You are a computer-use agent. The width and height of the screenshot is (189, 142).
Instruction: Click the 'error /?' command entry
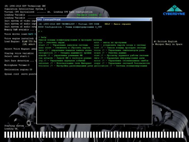click(121, 61)
